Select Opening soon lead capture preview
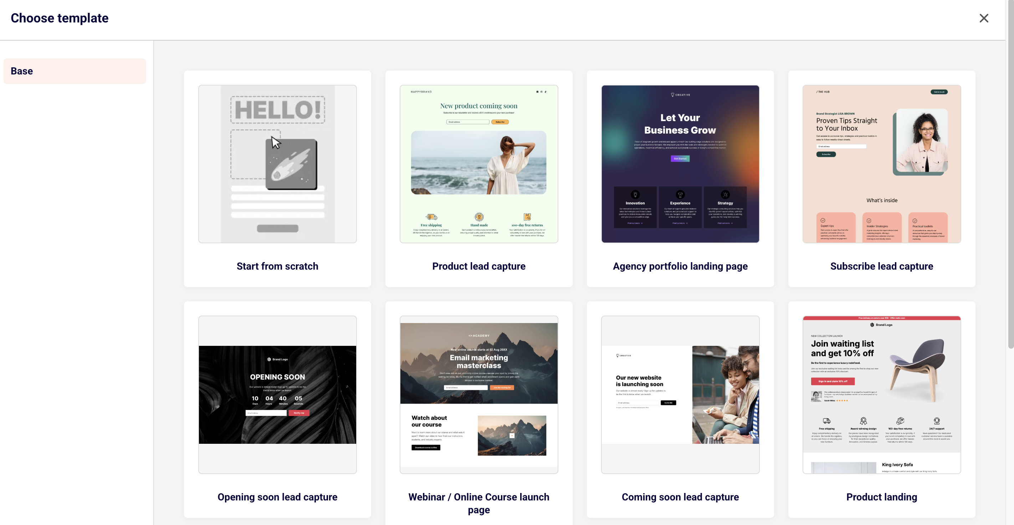Screen dimensions: 1014x525 tap(277, 394)
